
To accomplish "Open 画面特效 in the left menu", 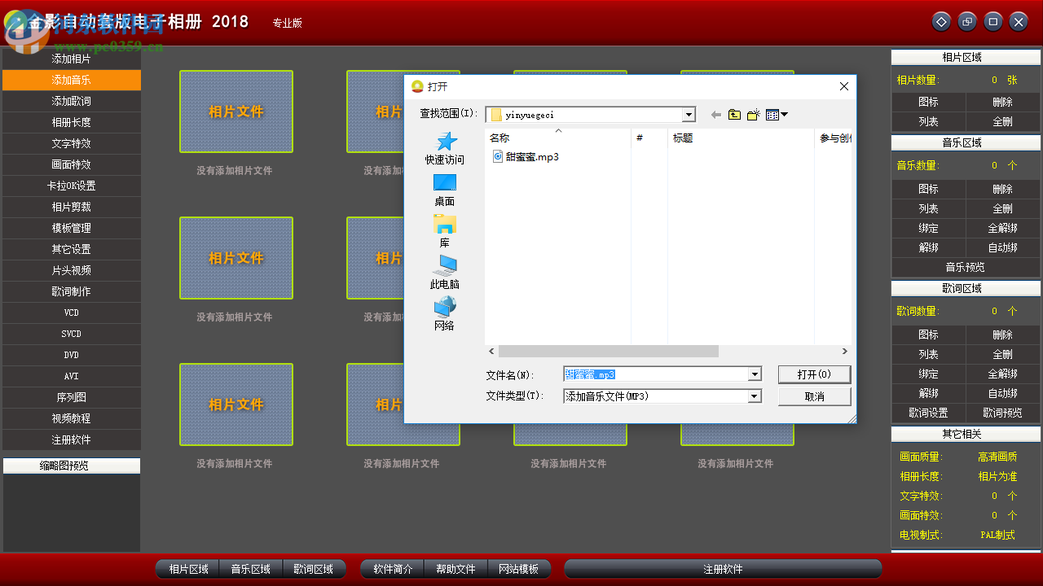I will (x=72, y=164).
